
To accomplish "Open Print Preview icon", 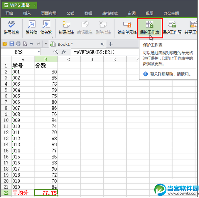I will pos(25,44).
